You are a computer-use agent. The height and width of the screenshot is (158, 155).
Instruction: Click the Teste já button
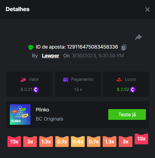tap(127, 114)
